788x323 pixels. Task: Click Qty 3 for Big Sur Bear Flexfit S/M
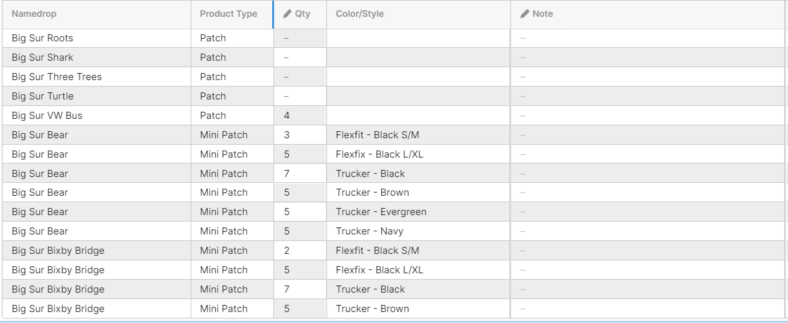coord(300,135)
